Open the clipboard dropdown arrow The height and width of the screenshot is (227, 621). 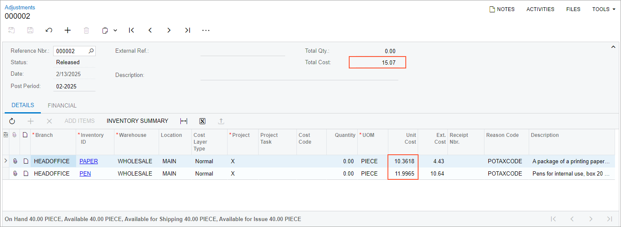click(x=115, y=30)
